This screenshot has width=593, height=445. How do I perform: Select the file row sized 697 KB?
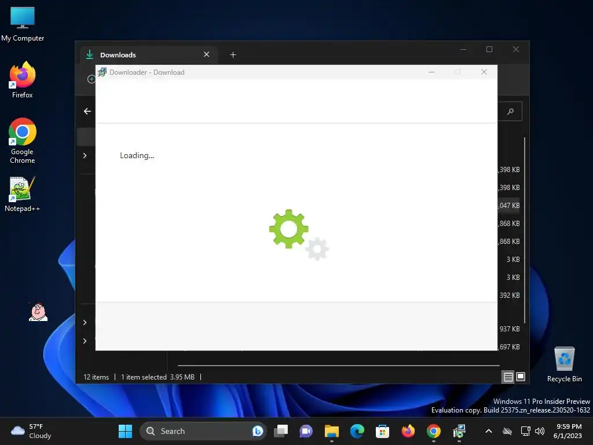tap(509, 346)
